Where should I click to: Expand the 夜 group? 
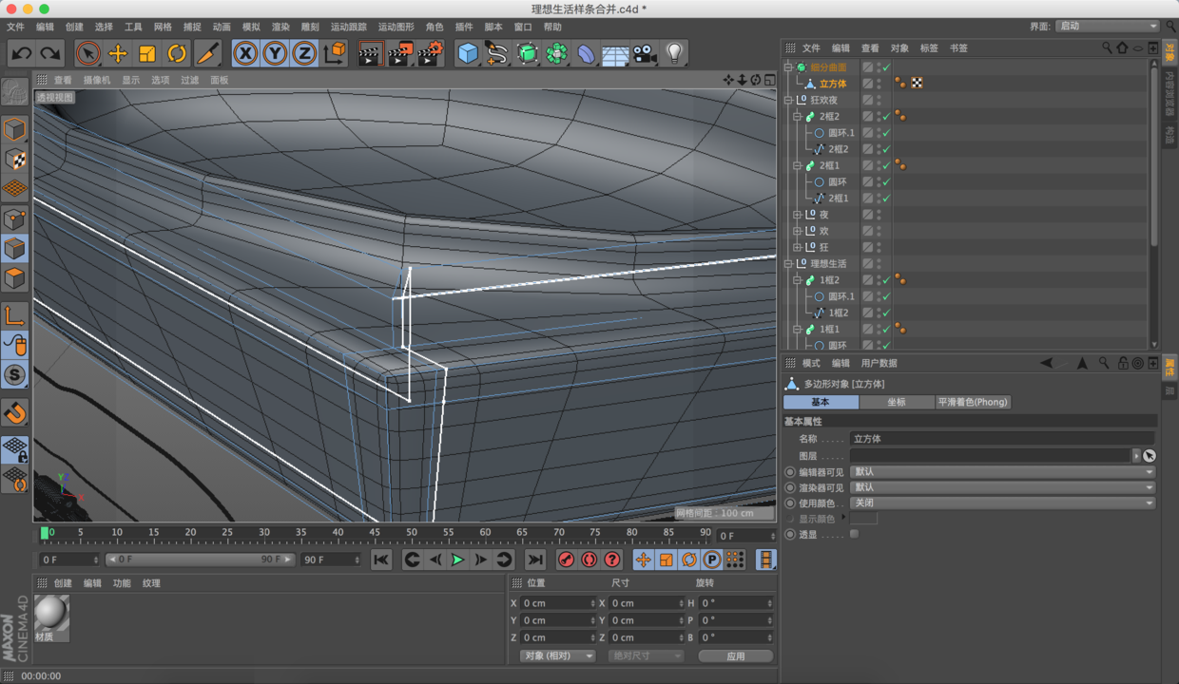pyautogui.click(x=798, y=215)
